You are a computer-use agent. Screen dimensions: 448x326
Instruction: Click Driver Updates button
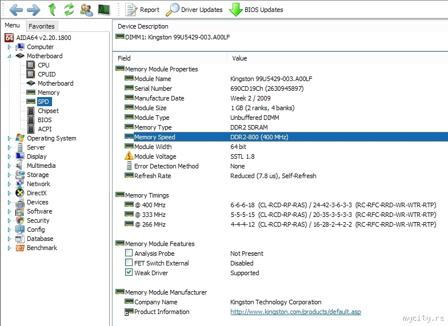click(194, 10)
